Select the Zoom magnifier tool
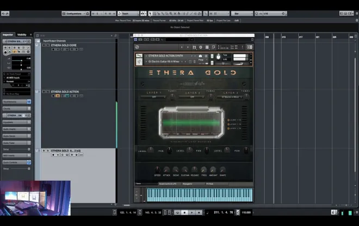Viewport: 359px width, 226px height. (171, 14)
